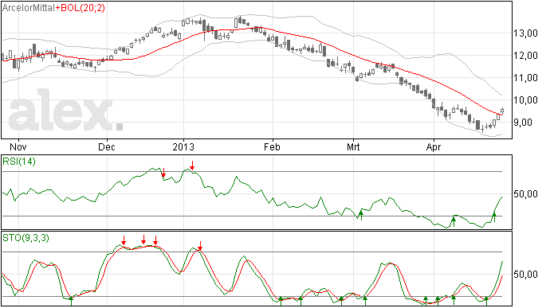
Task: Click the 10,00 price axis label
Action: pos(525,100)
